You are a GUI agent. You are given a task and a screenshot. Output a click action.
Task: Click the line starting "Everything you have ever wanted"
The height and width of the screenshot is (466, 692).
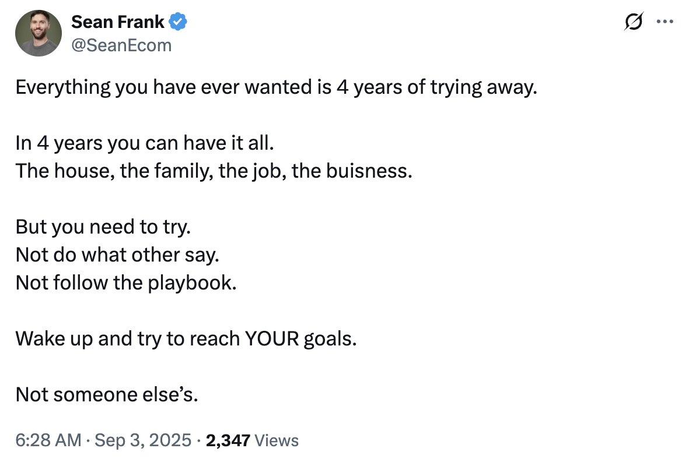[276, 87]
